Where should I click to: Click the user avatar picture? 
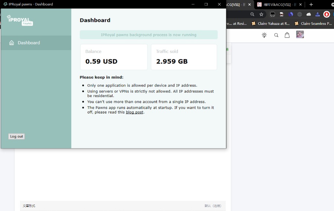click(x=300, y=34)
